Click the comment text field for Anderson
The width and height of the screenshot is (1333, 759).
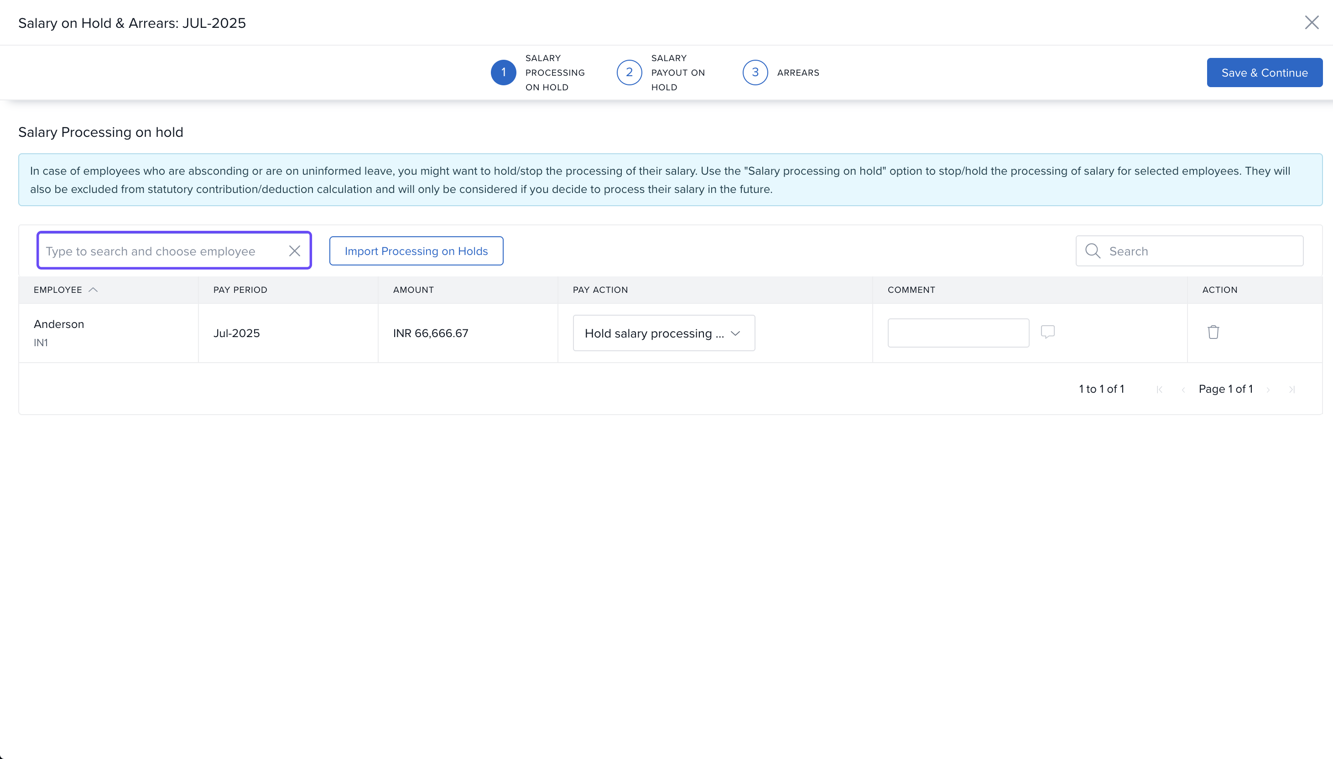pyautogui.click(x=958, y=333)
